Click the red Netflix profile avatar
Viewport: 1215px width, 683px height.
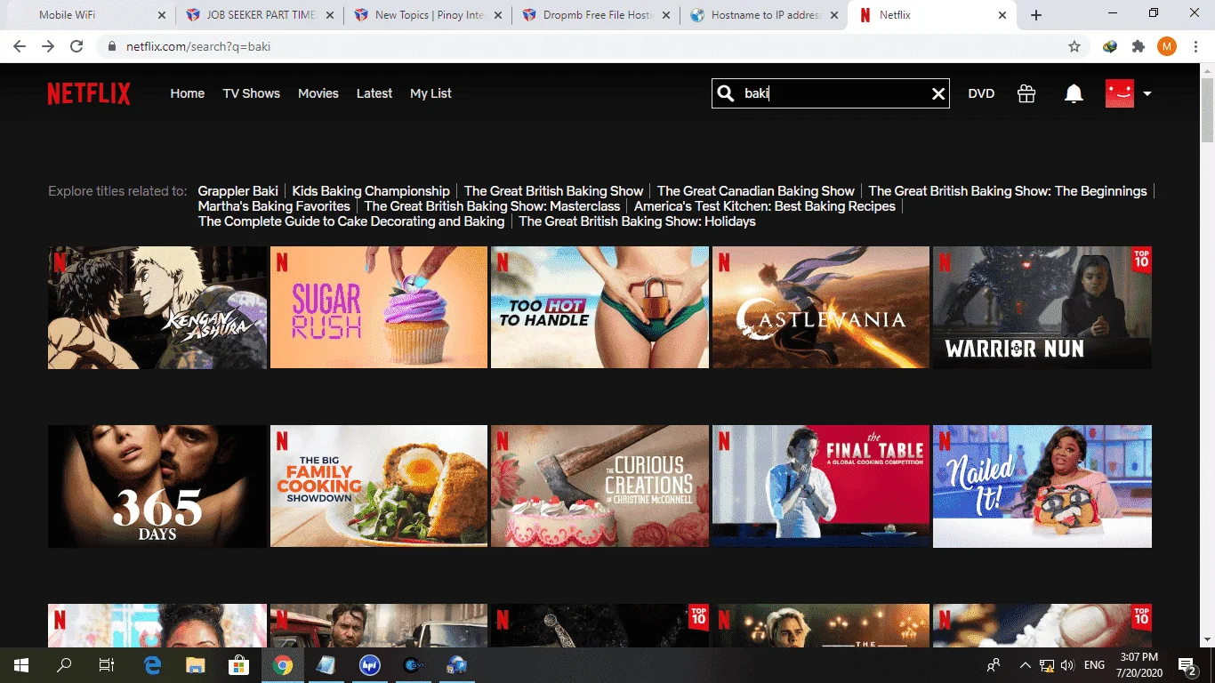1120,93
